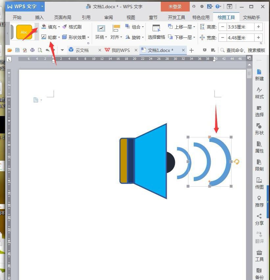Click the open folder icon in quick toolbar
The width and height of the screenshot is (270, 280).
(10, 50)
